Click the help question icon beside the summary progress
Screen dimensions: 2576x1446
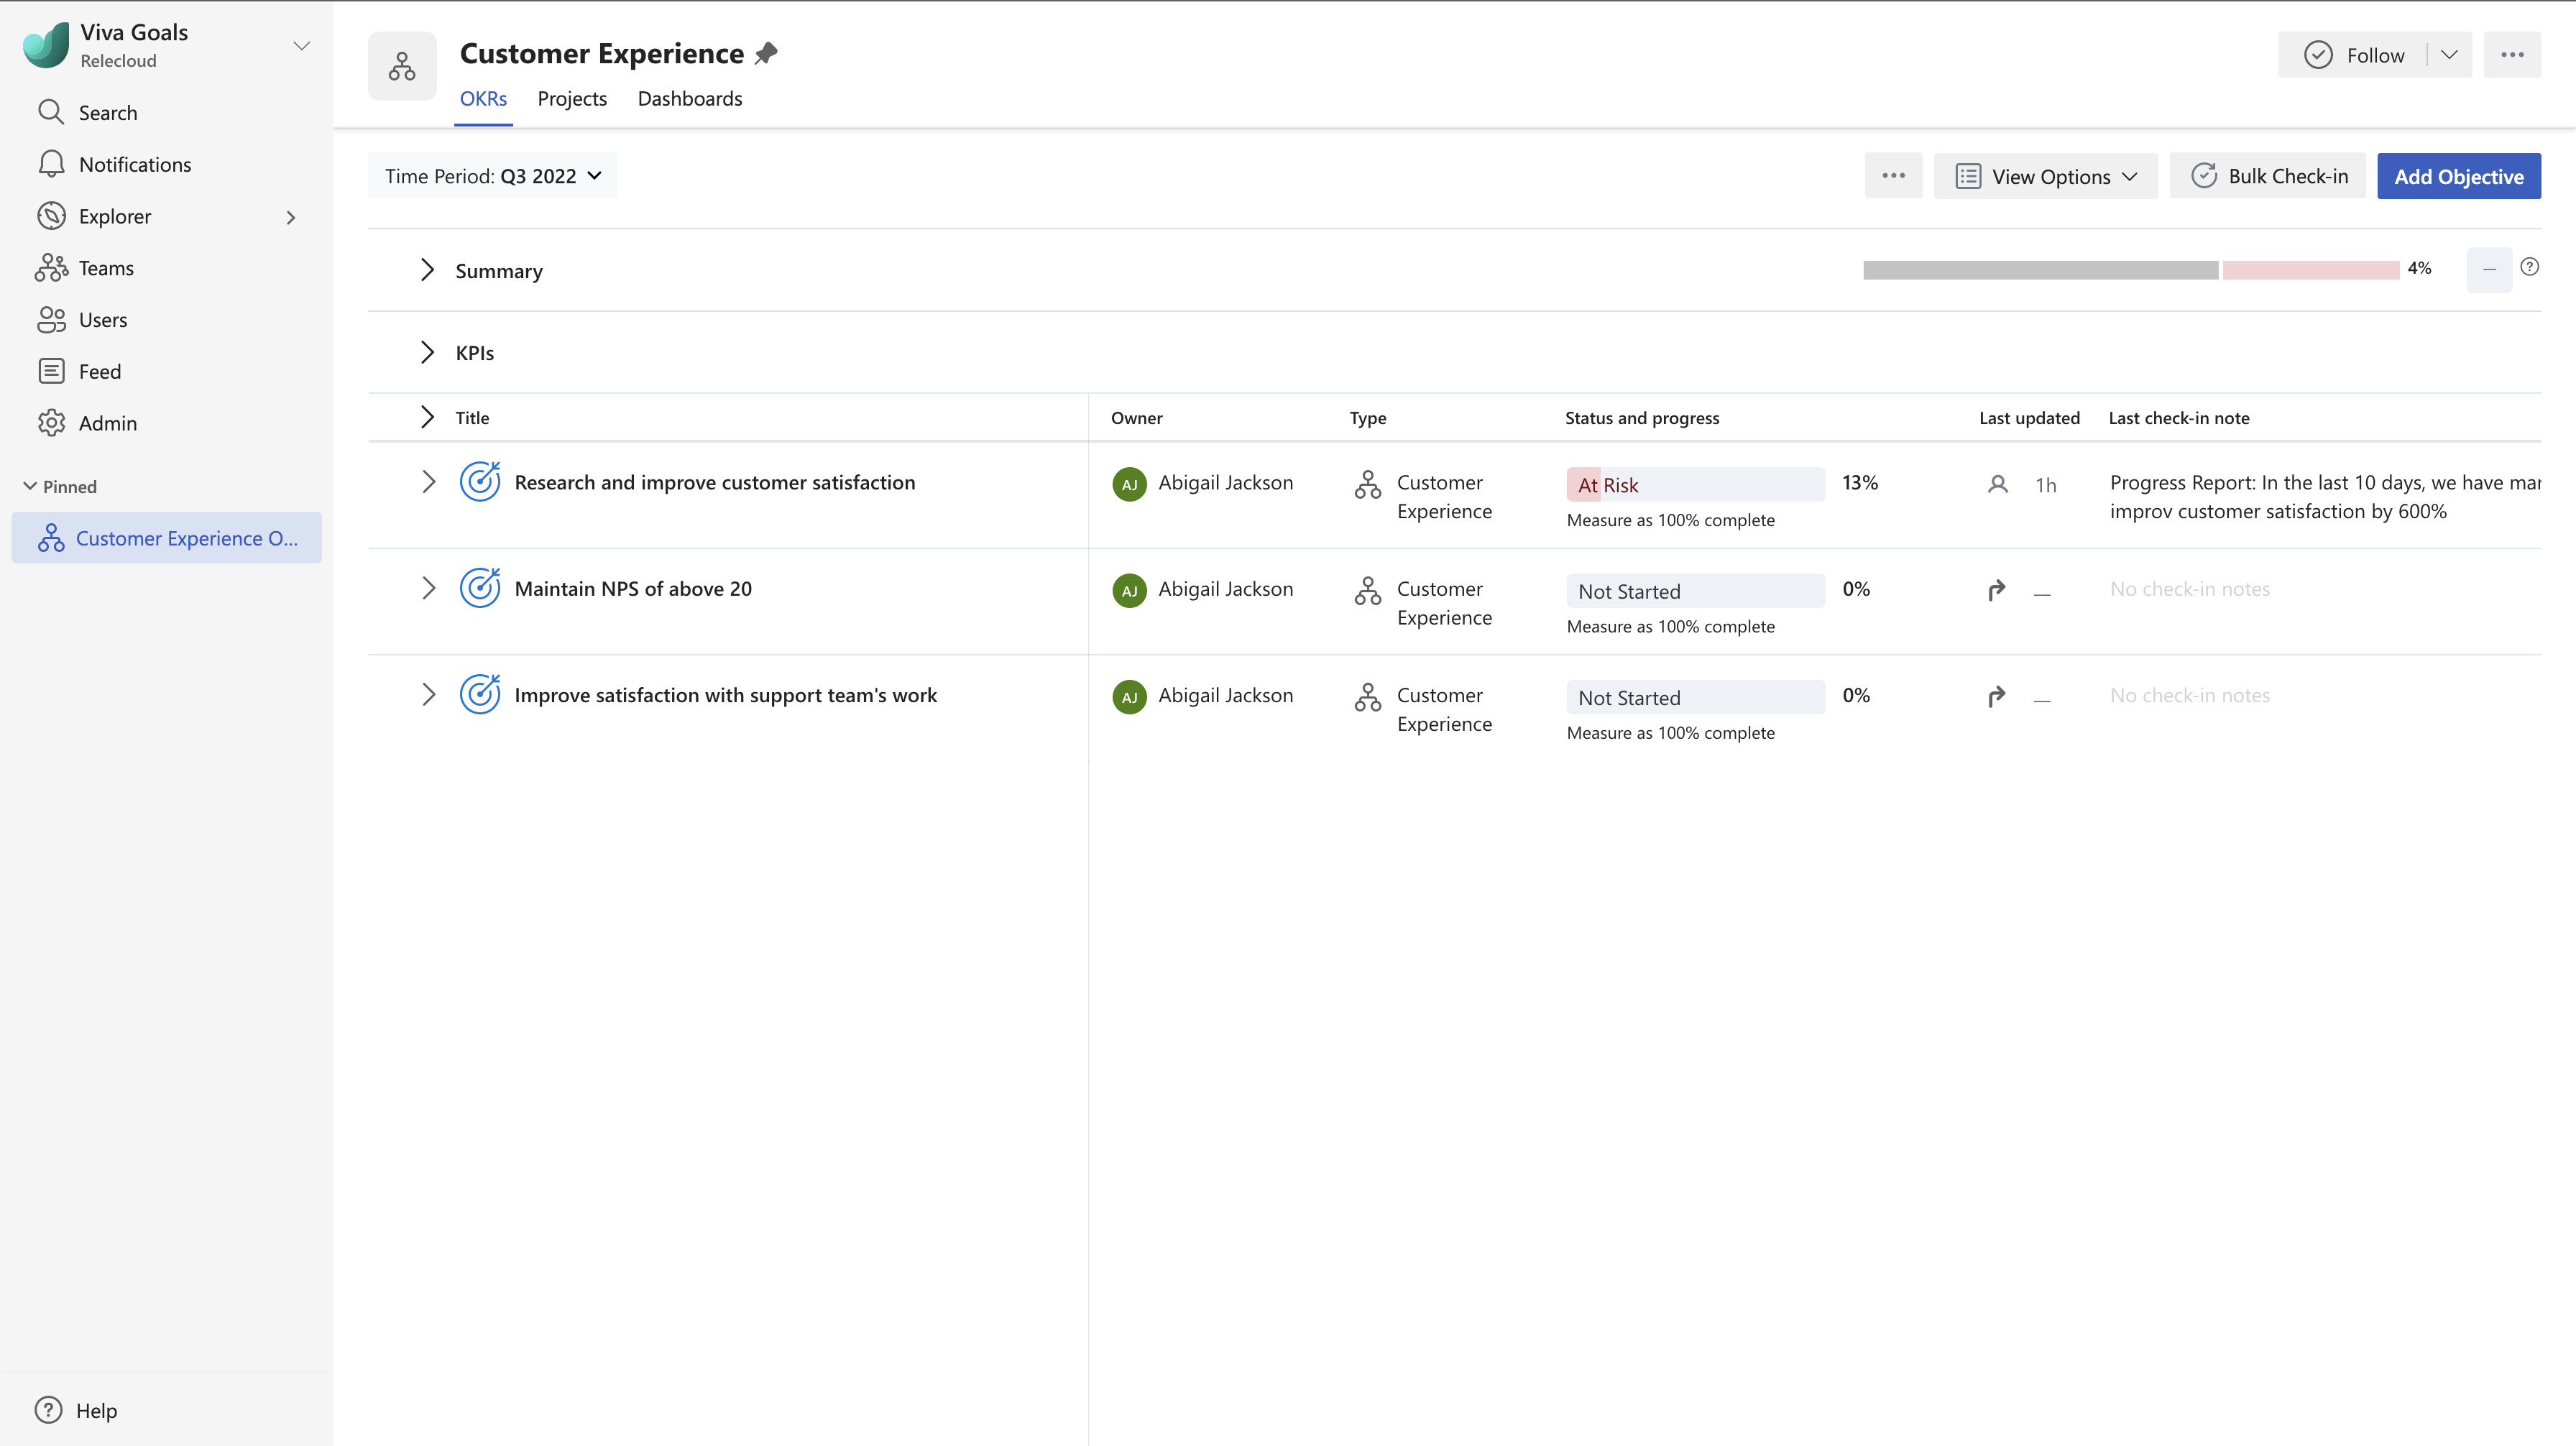(2529, 267)
